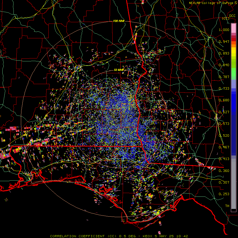Image resolution: width=238 pixels, height=238 pixels.
Task: Click the 0.573 scale value
Action: tap(224, 124)
